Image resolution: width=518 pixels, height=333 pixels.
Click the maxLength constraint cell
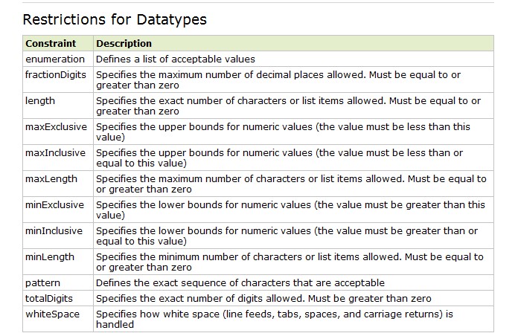[58, 184]
